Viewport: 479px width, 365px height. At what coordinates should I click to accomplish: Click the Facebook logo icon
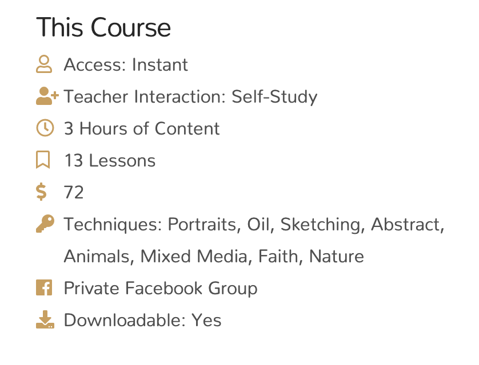tap(44, 287)
